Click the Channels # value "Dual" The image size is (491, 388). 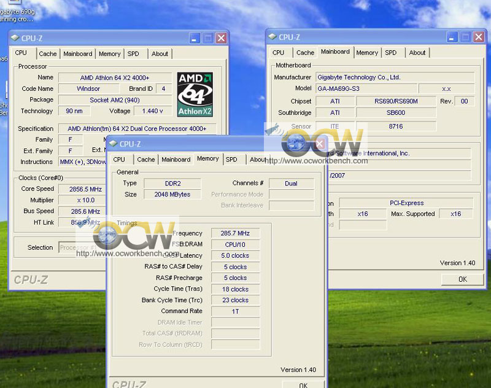[291, 183]
